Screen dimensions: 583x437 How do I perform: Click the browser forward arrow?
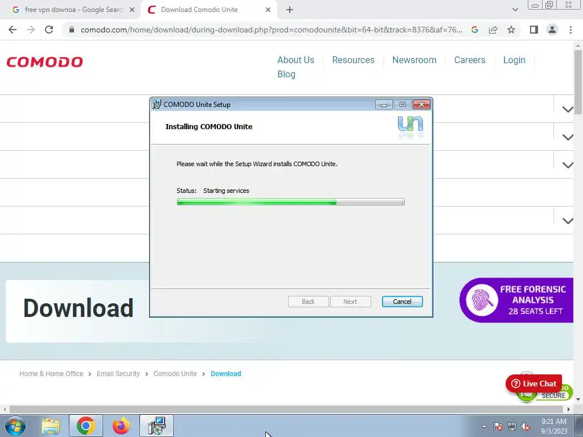(31, 30)
